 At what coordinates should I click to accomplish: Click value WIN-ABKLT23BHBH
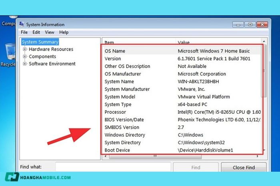point(198,81)
